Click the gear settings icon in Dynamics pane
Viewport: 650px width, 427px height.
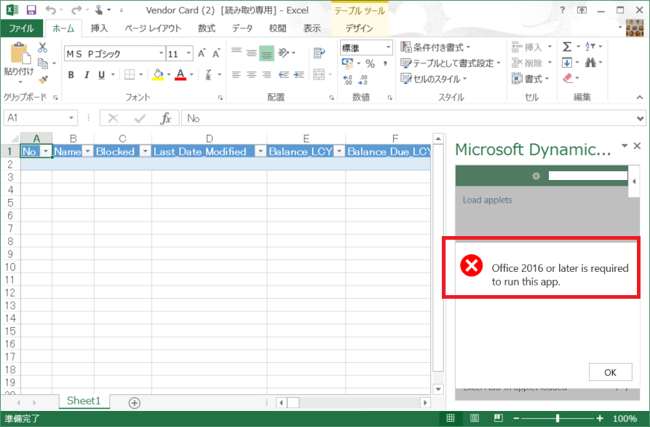536,176
